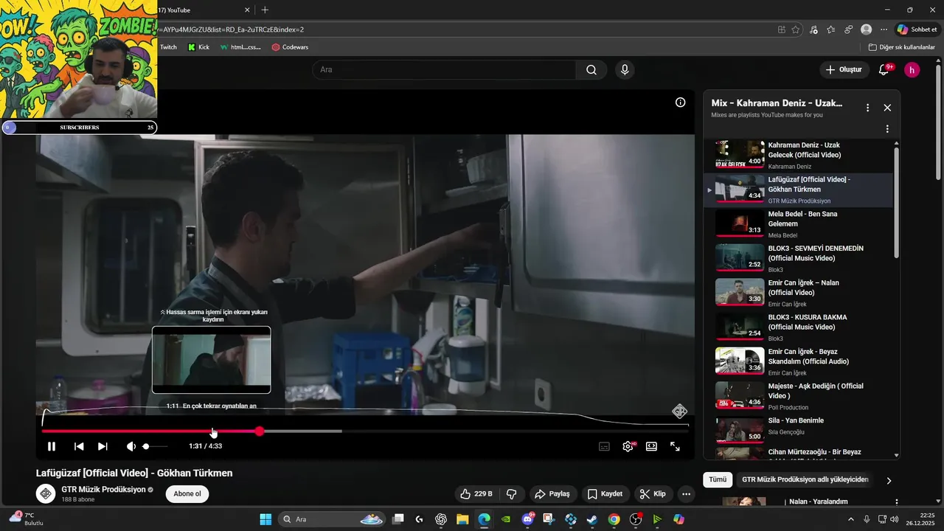944x531 pixels.
Task: Play Emir Can İğrek – Nalan
Action: coord(799,293)
